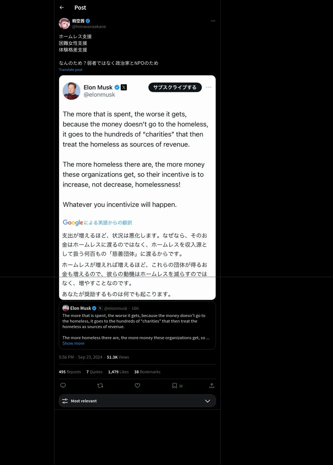333x465 pixels.
Task: Open the embedded Elon Musk screenshot image
Action: (137, 188)
